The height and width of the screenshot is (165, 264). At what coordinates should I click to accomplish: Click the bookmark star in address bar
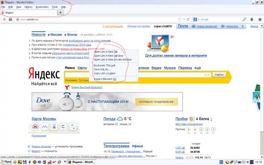click(x=180, y=19)
